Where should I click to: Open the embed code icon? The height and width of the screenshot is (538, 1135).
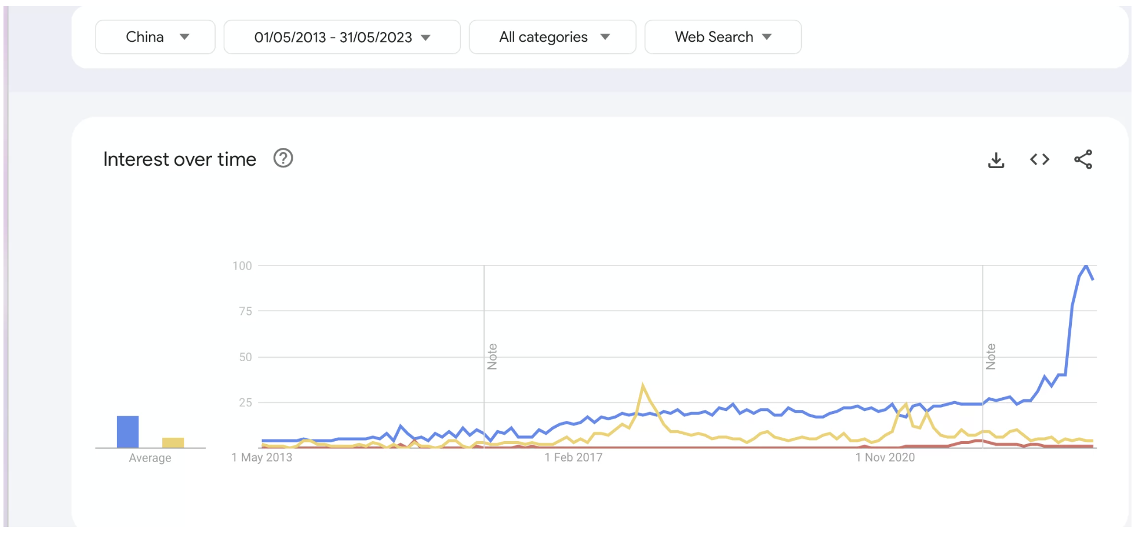click(x=1039, y=159)
